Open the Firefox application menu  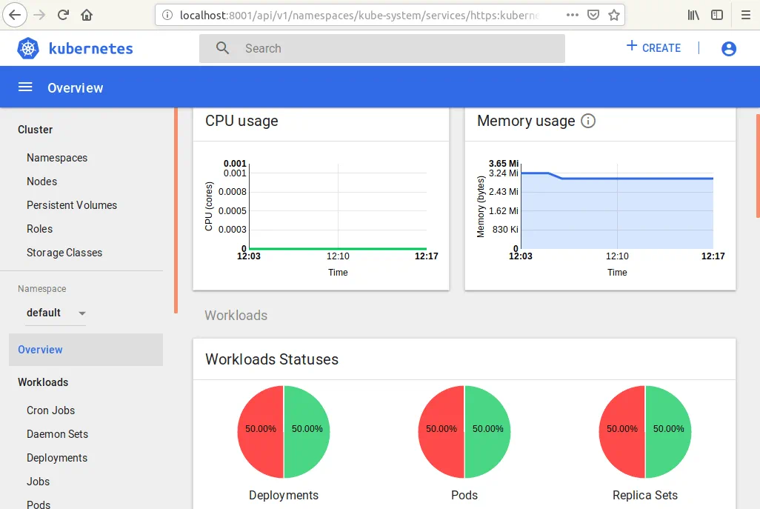pos(745,15)
